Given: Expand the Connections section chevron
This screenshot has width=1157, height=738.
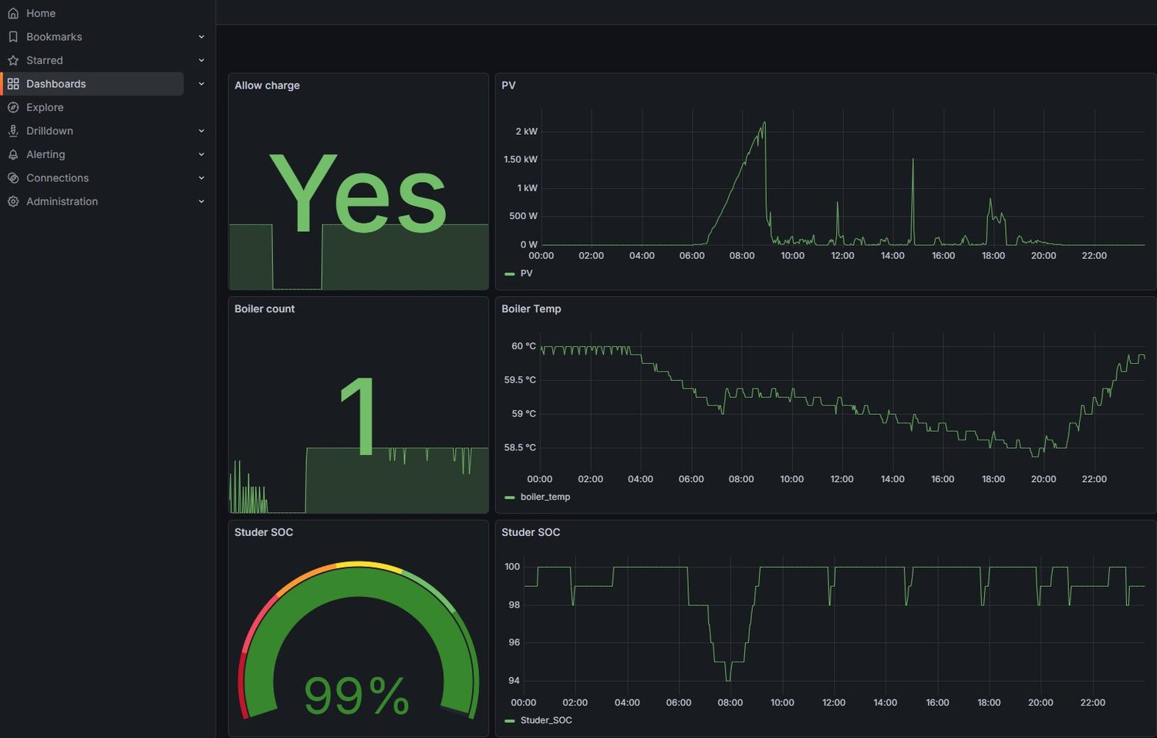Looking at the screenshot, I should [x=201, y=178].
